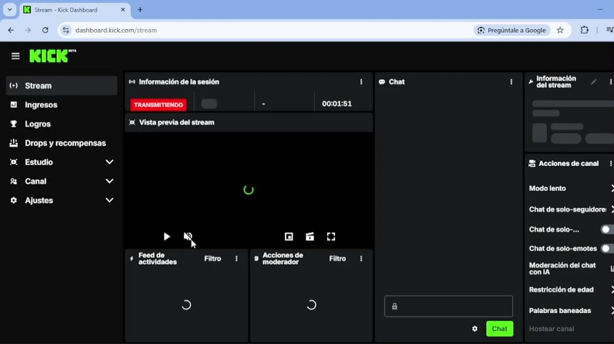The width and height of the screenshot is (614, 344).
Task: Select the Stream - Kick Dashboard tab
Action: pyautogui.click(x=74, y=10)
